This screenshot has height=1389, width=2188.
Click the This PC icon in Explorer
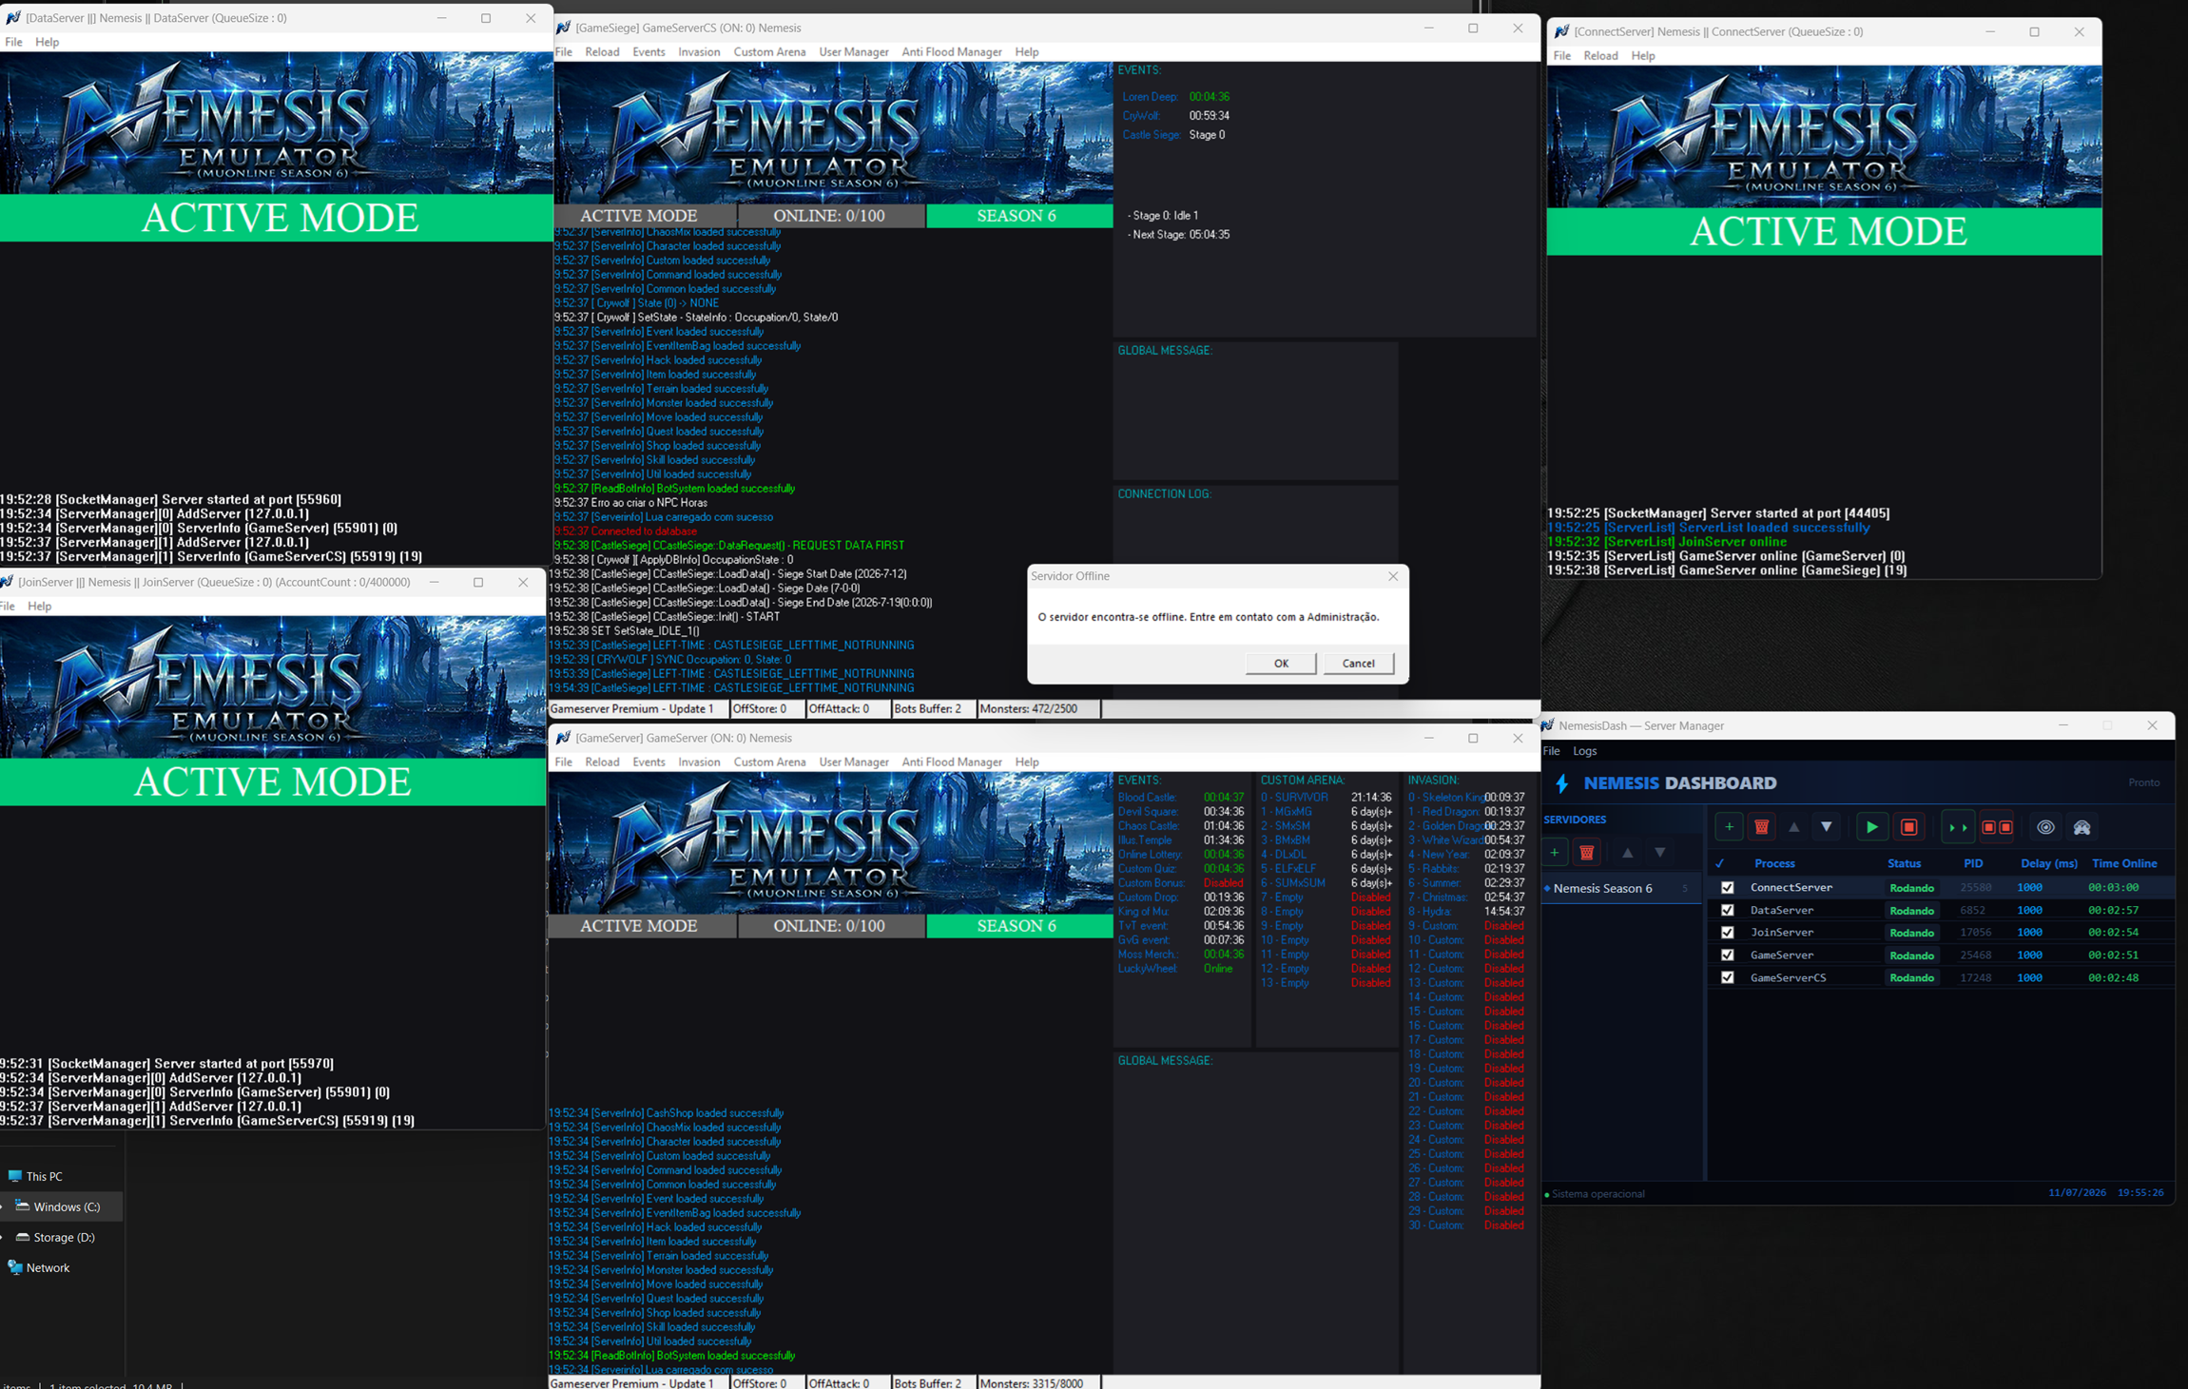click(x=15, y=1176)
